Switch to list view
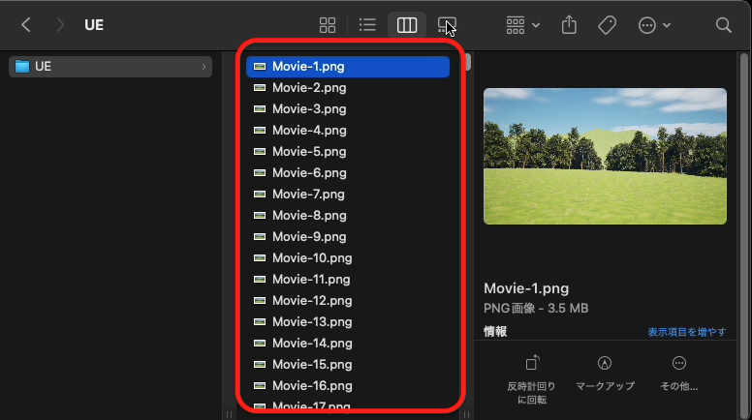Image resolution: width=752 pixels, height=420 pixels. pos(367,25)
